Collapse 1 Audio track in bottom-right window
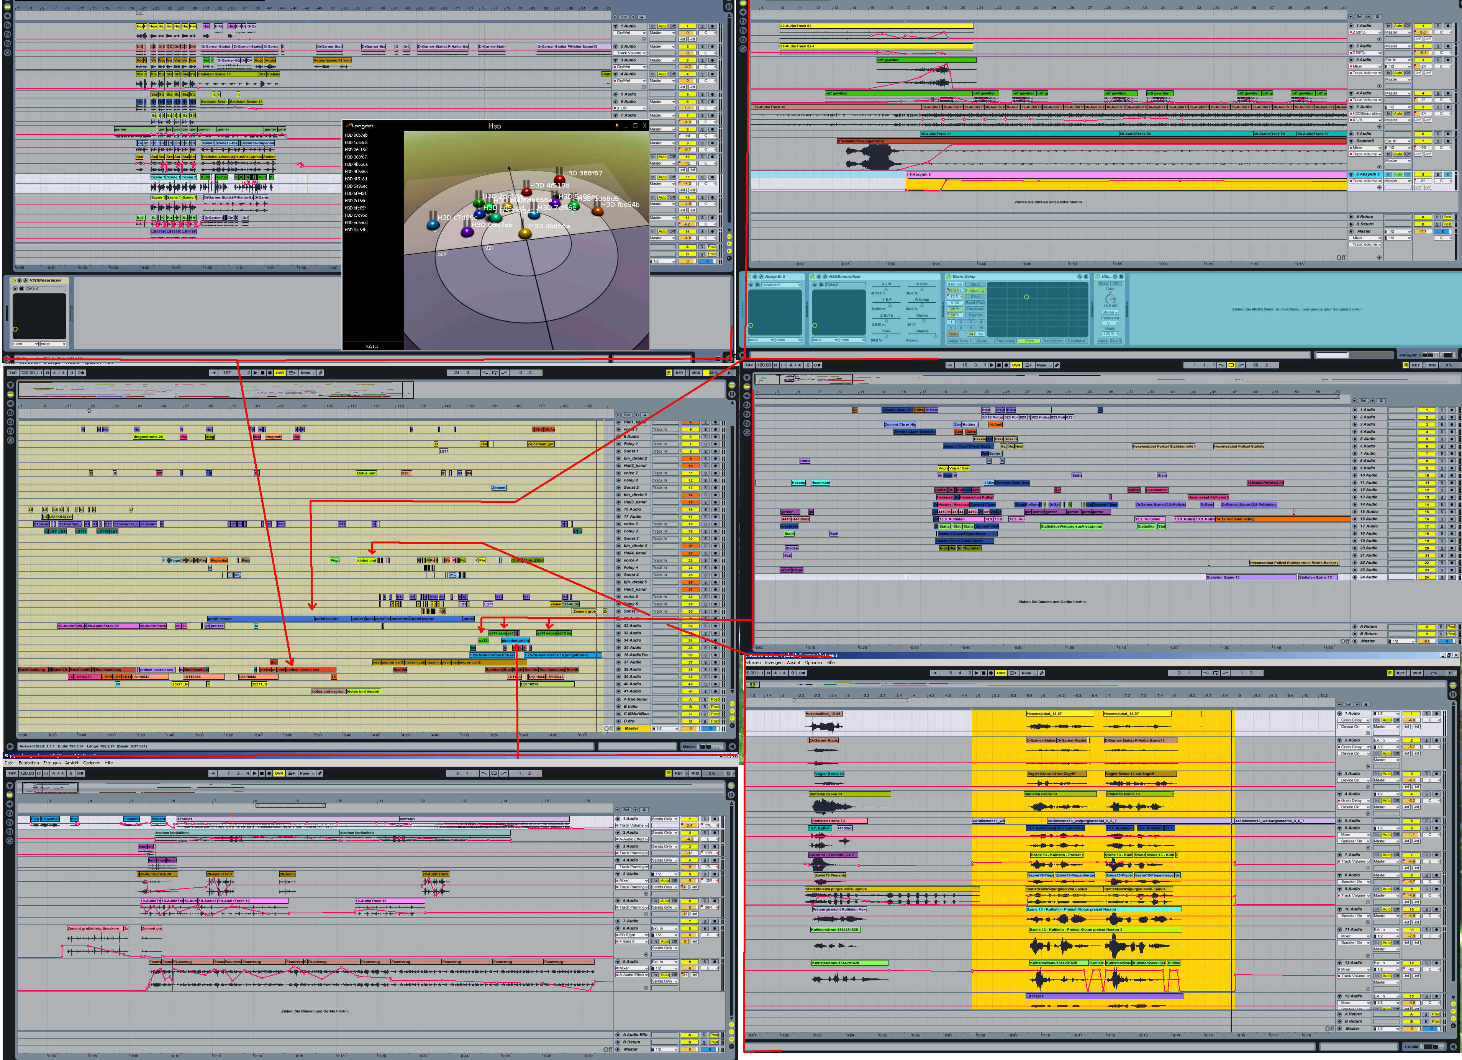The width and height of the screenshot is (1462, 1060). [x=1339, y=713]
